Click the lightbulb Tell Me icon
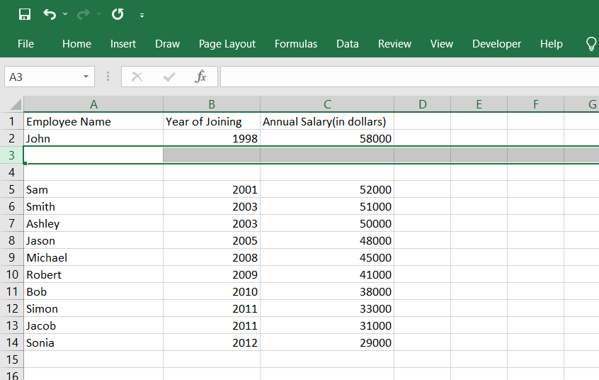Viewport: 599px width, 380px height. [591, 44]
